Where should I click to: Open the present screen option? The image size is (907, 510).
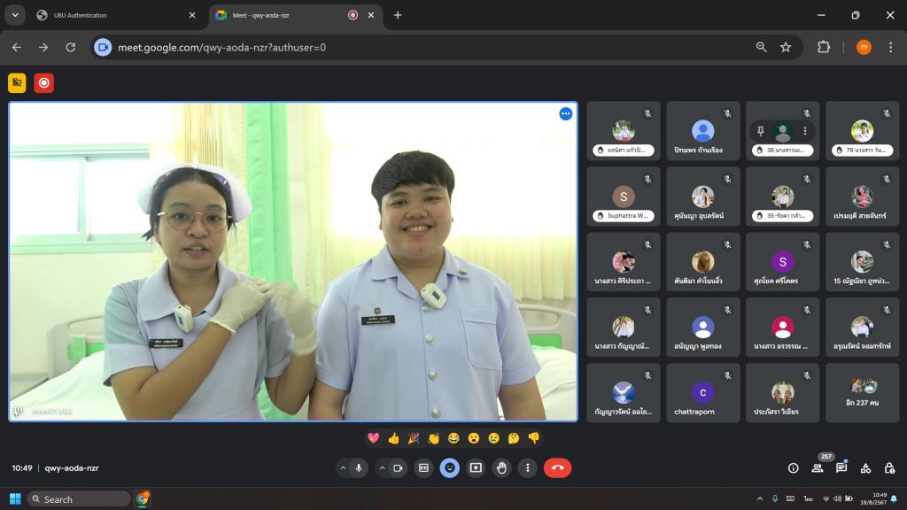tap(476, 467)
